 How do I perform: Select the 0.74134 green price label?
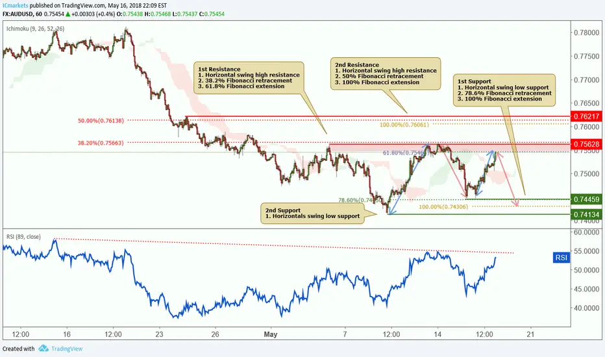click(586, 214)
